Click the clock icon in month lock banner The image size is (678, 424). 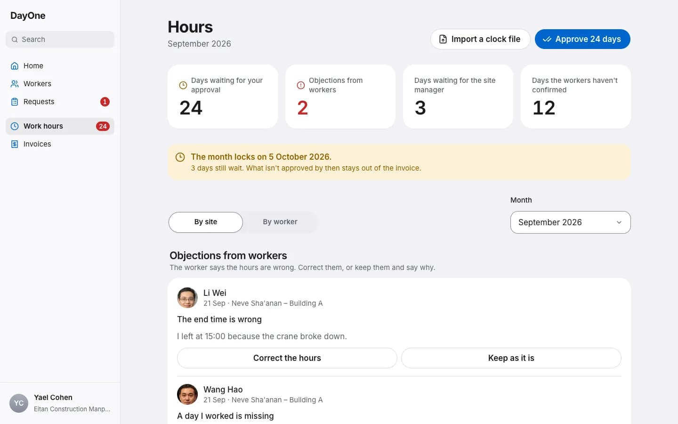(180, 157)
